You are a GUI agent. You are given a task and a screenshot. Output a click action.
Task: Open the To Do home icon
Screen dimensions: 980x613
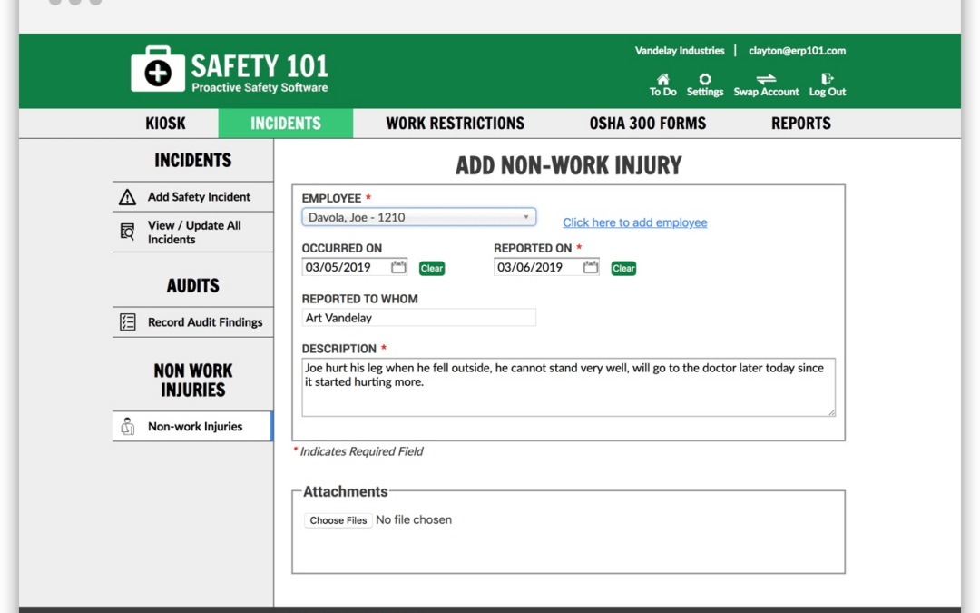[x=662, y=79]
